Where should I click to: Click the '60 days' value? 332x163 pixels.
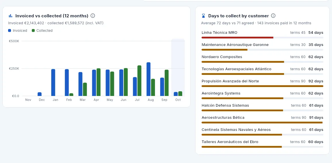[316, 142]
